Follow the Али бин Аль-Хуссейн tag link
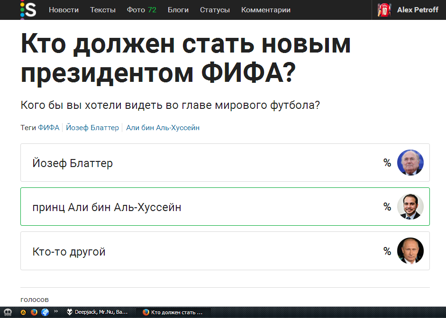This screenshot has width=446, height=318. [163, 128]
